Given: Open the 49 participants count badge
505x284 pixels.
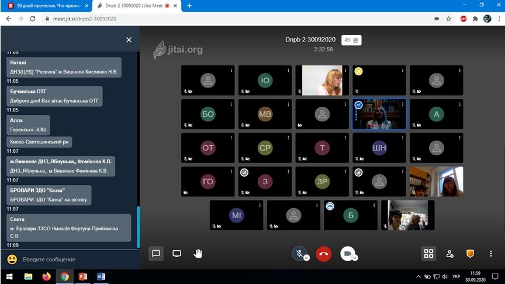Looking at the screenshot, I should click(352, 40).
